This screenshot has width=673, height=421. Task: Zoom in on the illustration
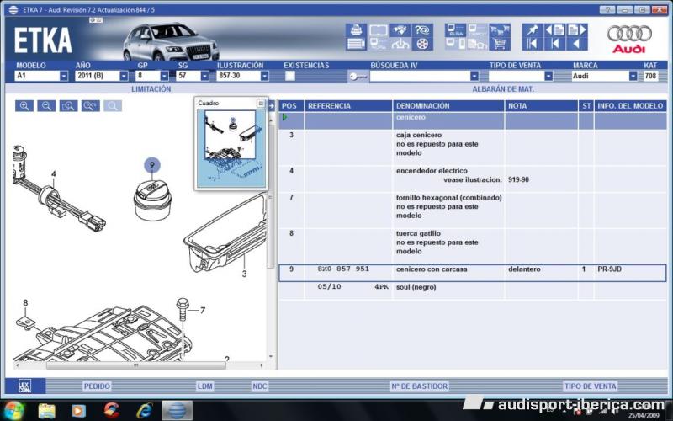(x=24, y=106)
